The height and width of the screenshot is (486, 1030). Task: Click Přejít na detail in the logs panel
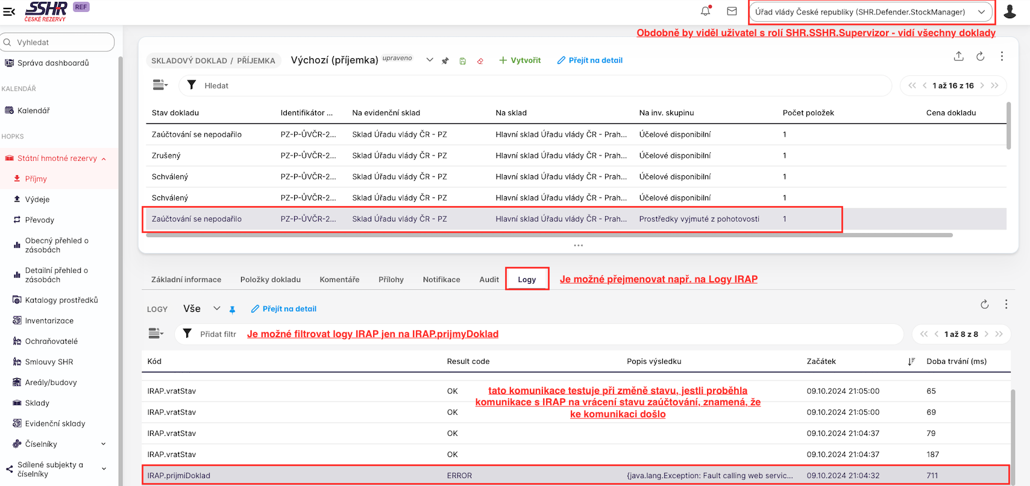click(284, 309)
